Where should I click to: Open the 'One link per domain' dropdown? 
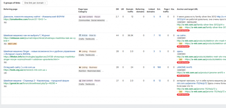point(35,3)
